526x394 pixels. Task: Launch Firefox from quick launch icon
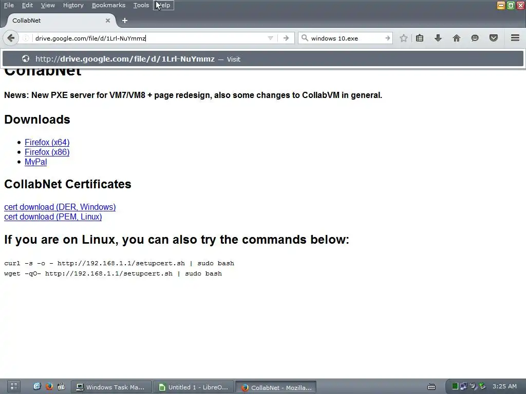(x=49, y=386)
